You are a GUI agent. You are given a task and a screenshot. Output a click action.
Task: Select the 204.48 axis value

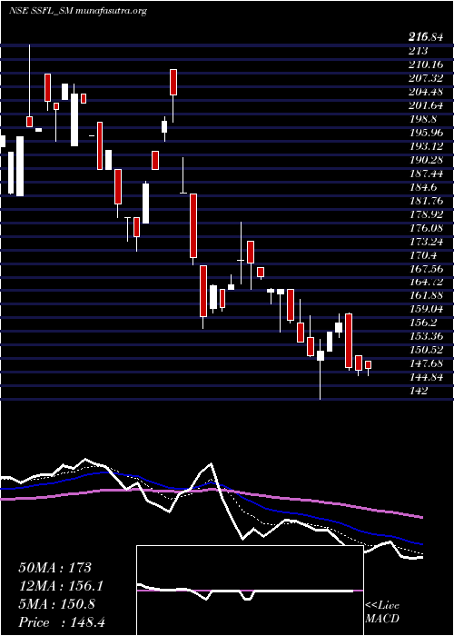pos(426,92)
